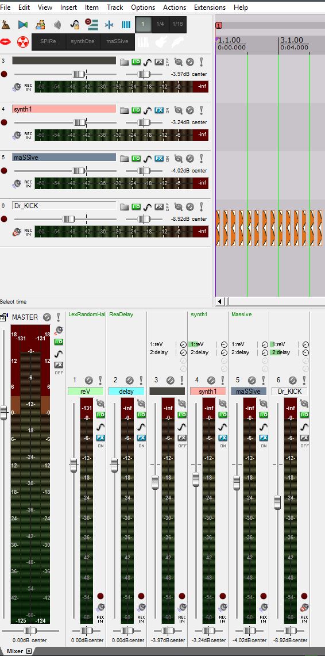
Task: Arm reV mixer strip for recording
Action: (100, 596)
